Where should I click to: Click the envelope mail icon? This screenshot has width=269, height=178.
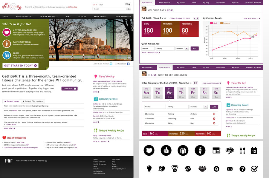[x=230, y=169]
